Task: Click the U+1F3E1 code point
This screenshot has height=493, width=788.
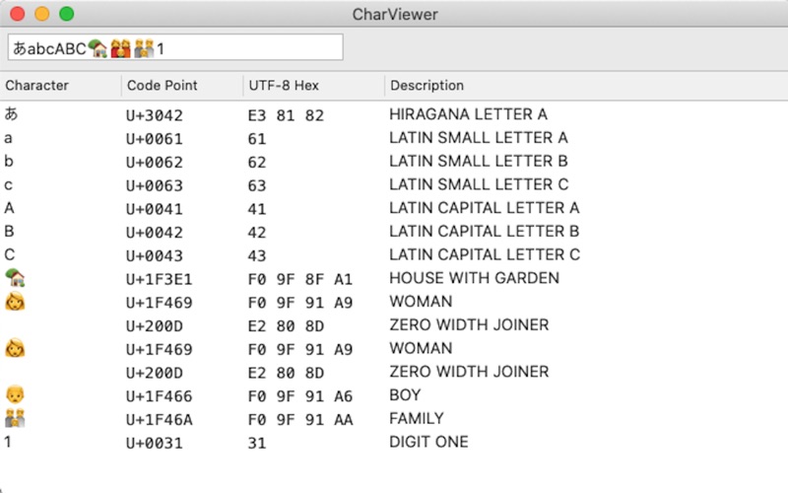Action: coord(159,279)
